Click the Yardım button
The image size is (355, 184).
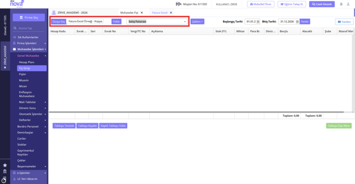point(344,22)
